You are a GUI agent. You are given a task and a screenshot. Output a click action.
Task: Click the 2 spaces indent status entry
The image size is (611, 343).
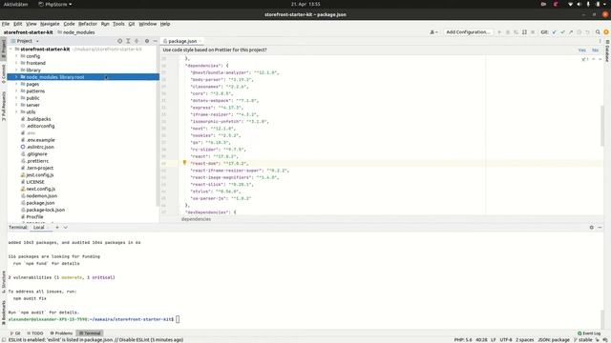525,340
